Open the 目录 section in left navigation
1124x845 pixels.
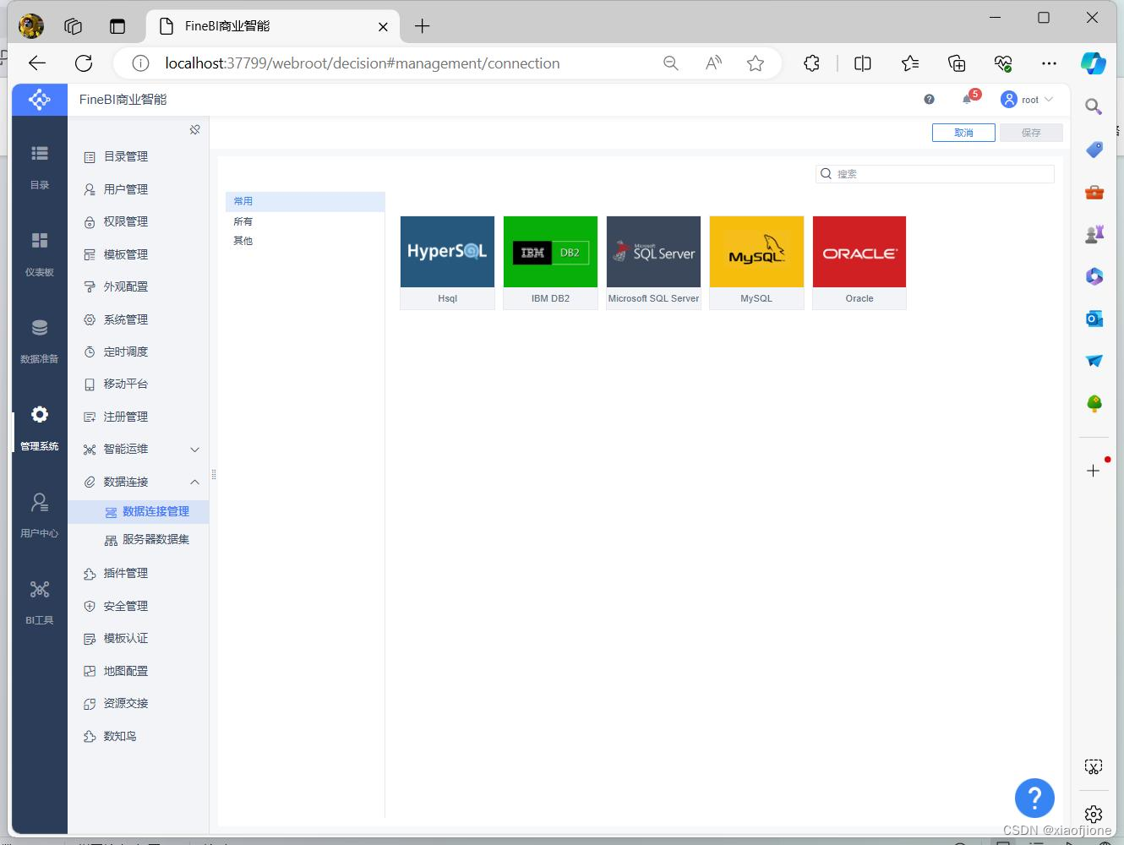(x=40, y=166)
